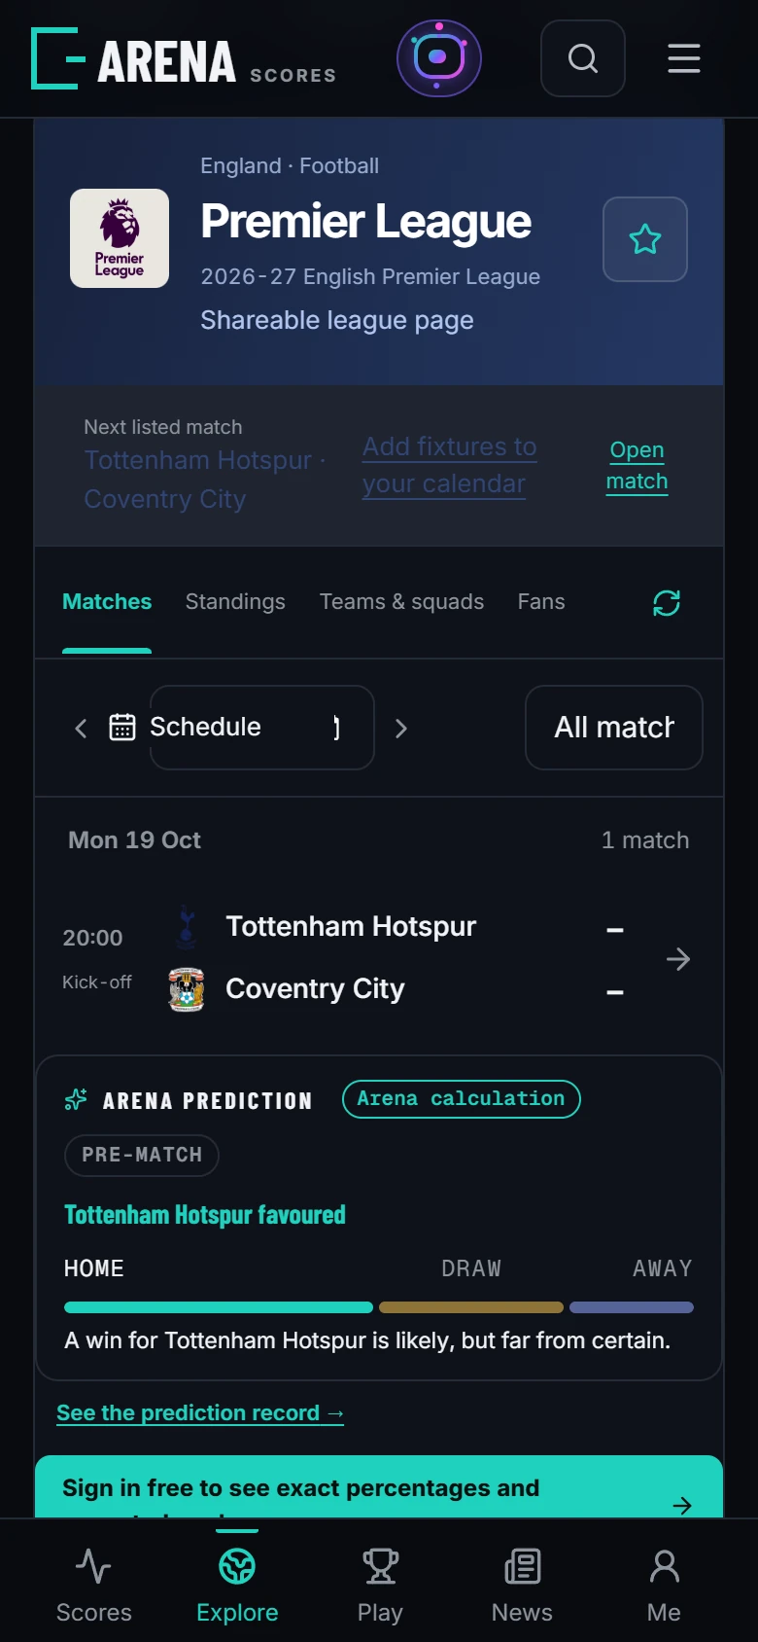
Task: Open match details arrow for Tottenham game
Action: (678, 959)
